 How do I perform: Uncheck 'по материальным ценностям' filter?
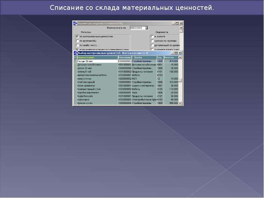click(78, 36)
